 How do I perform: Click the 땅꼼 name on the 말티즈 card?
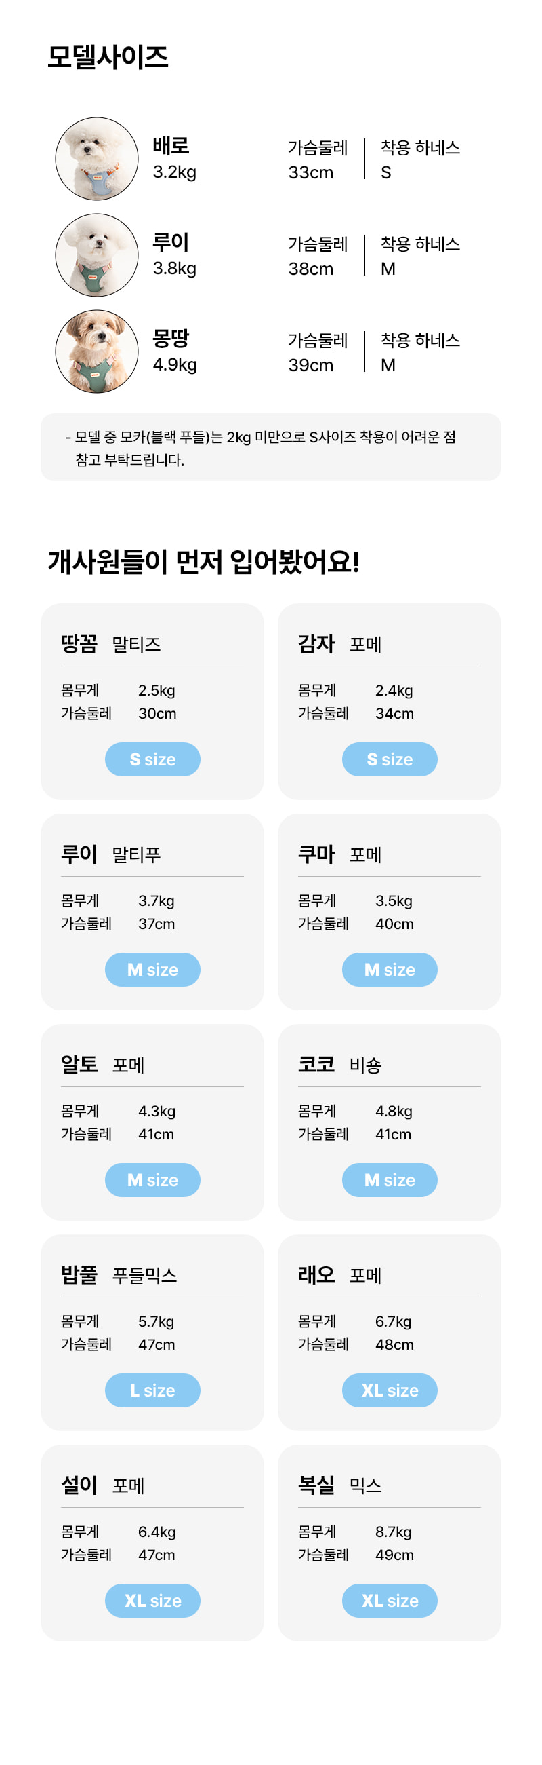pyautogui.click(x=79, y=643)
